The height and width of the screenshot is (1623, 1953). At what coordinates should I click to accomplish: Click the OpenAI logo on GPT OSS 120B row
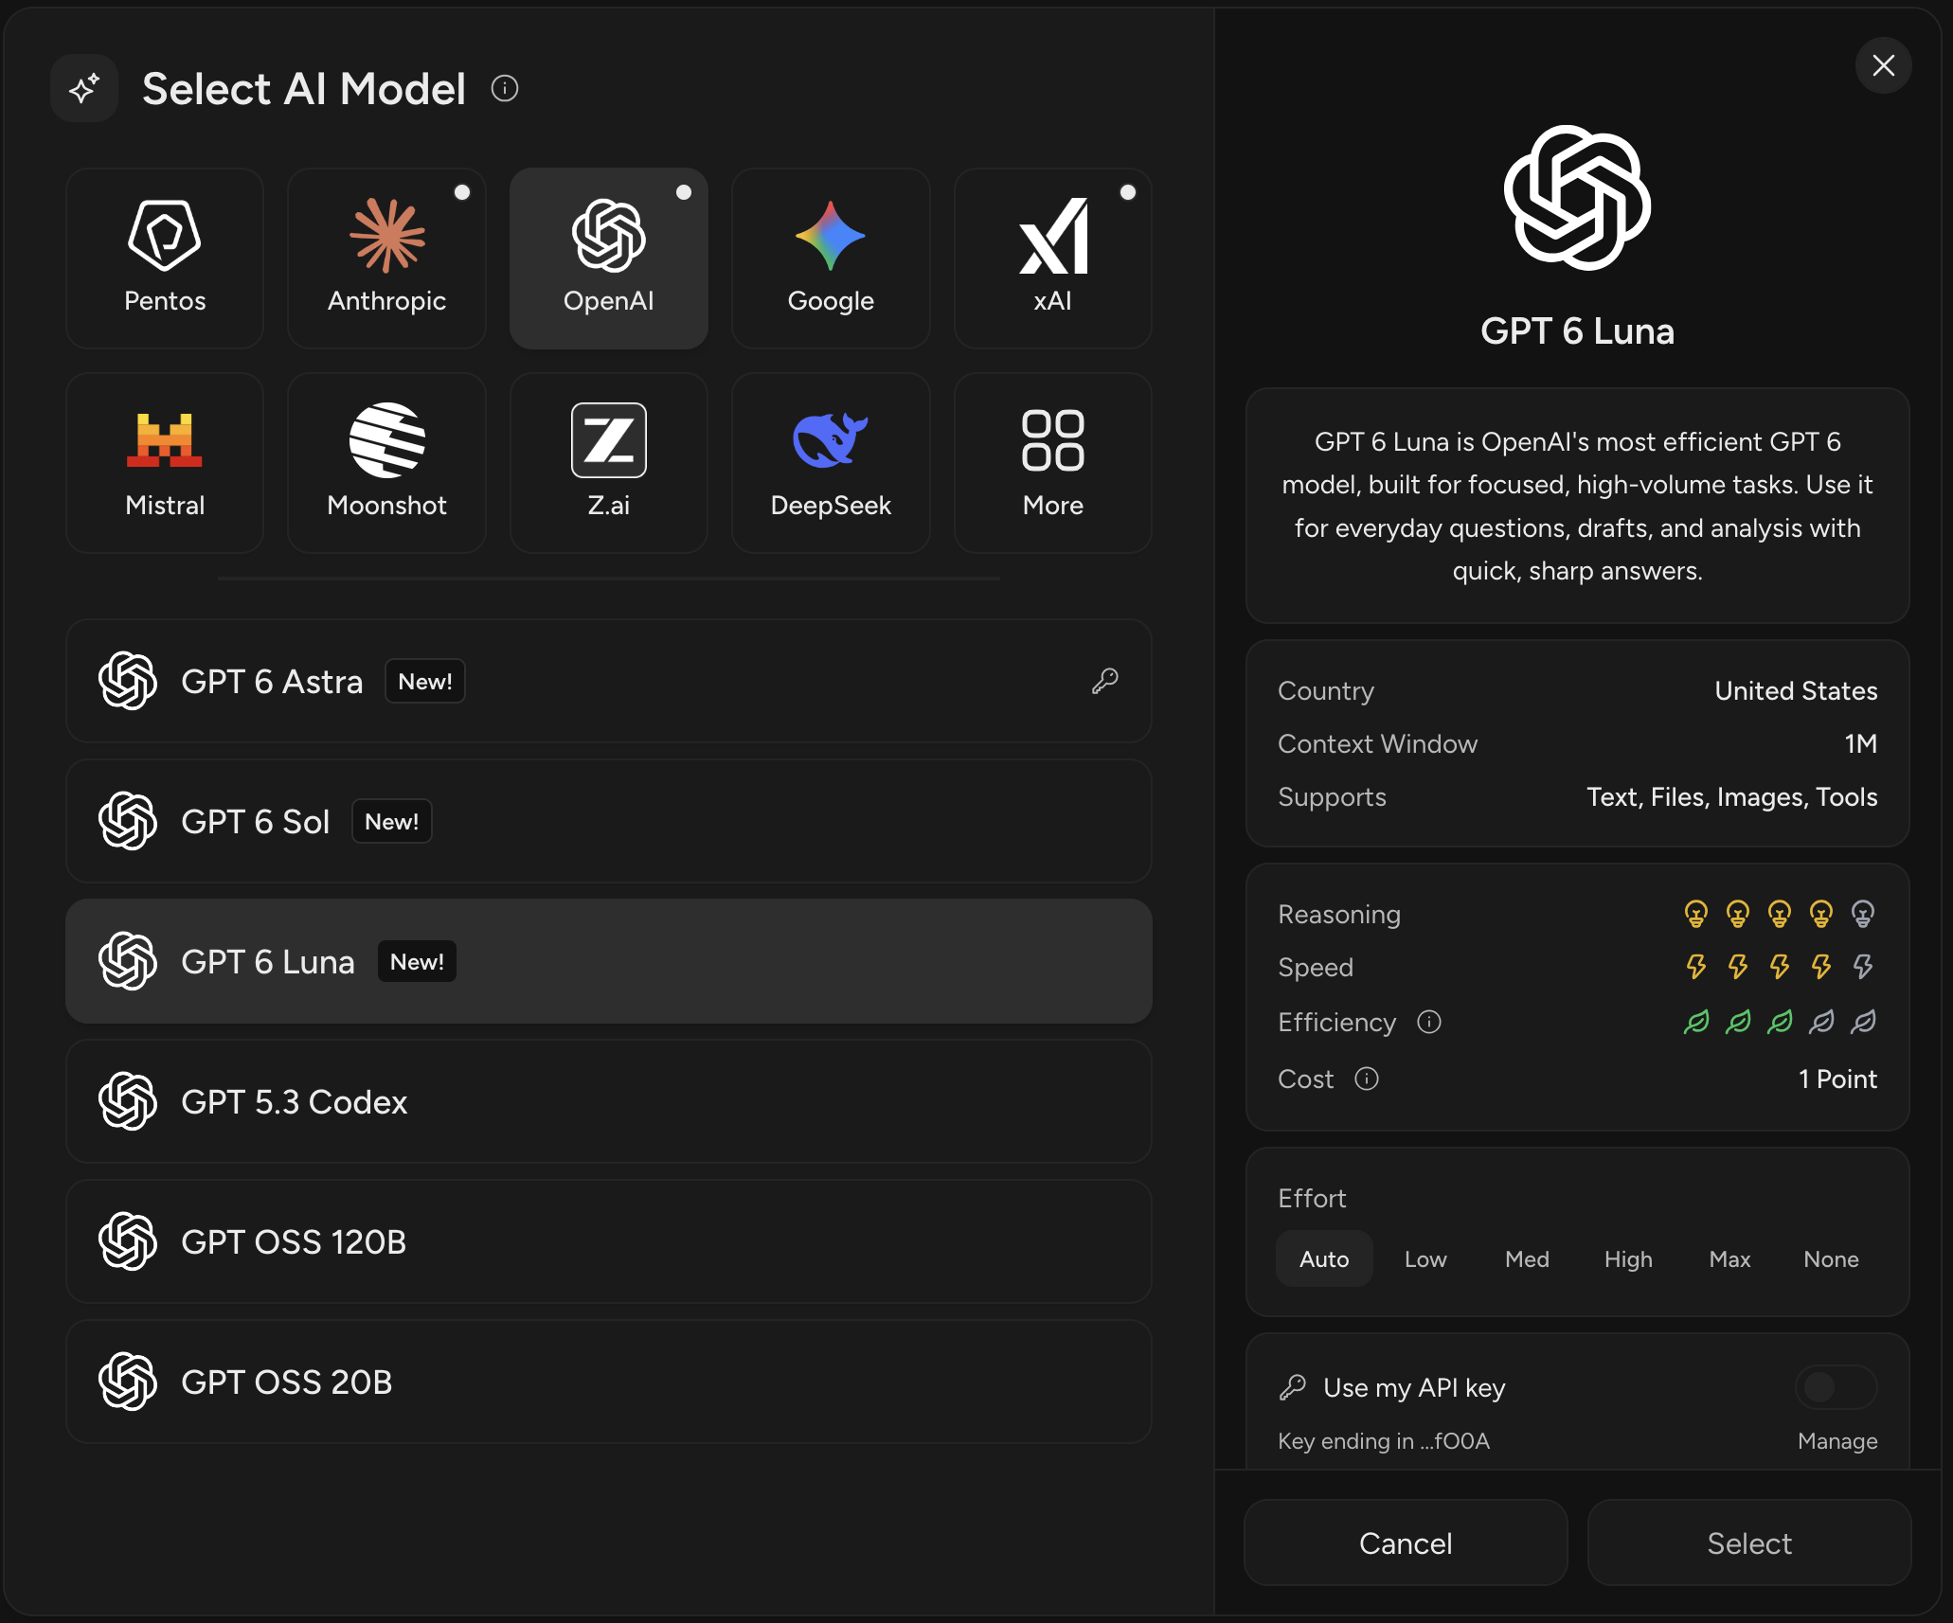(128, 1241)
